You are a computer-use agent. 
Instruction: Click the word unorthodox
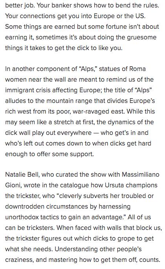(22, 217)
